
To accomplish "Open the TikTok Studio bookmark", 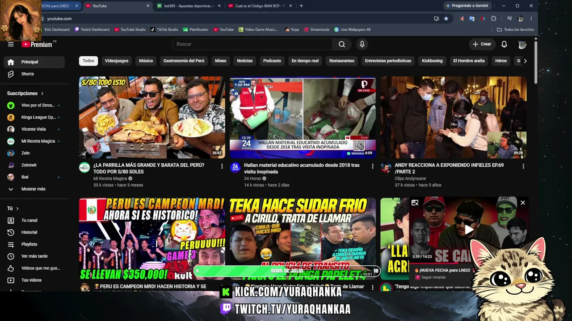I will pyautogui.click(x=164, y=29).
